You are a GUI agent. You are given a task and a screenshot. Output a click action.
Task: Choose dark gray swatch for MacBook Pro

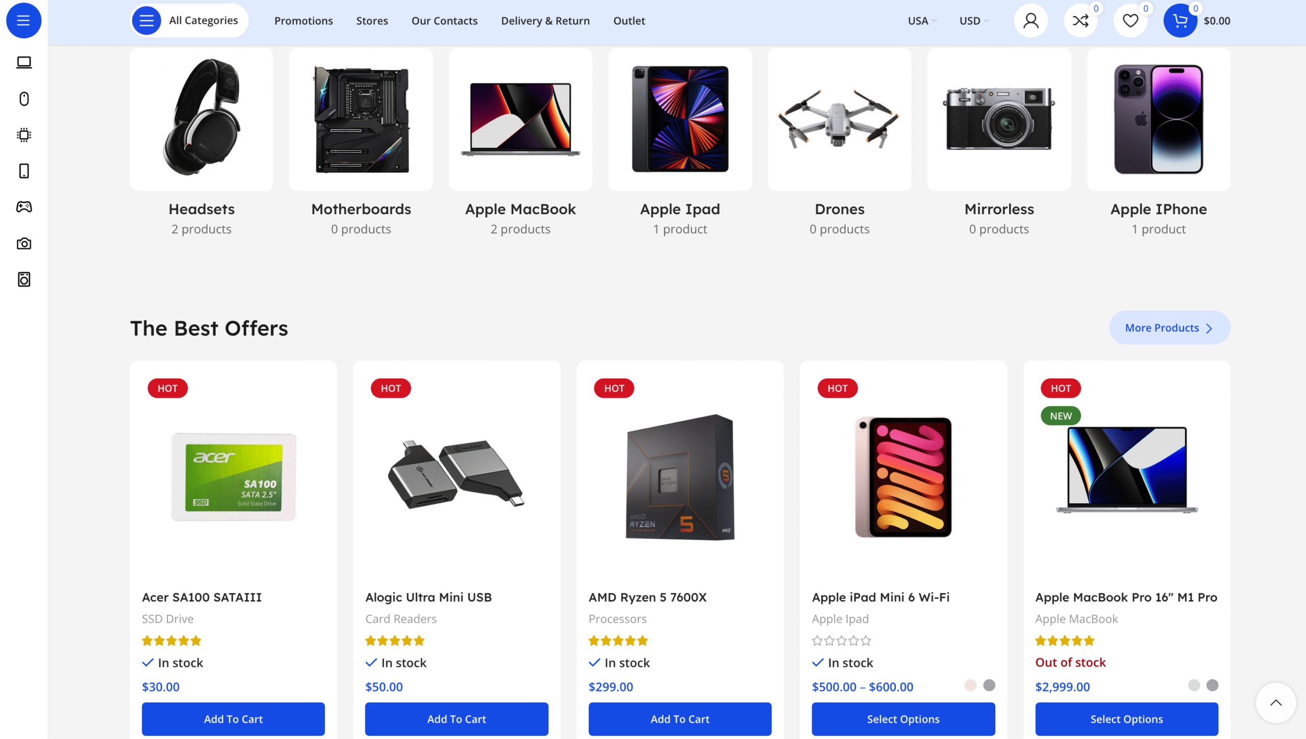(x=1212, y=685)
